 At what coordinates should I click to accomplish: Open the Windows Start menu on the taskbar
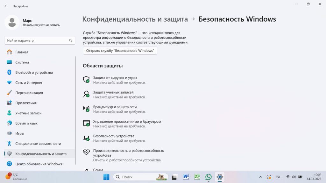point(106,177)
